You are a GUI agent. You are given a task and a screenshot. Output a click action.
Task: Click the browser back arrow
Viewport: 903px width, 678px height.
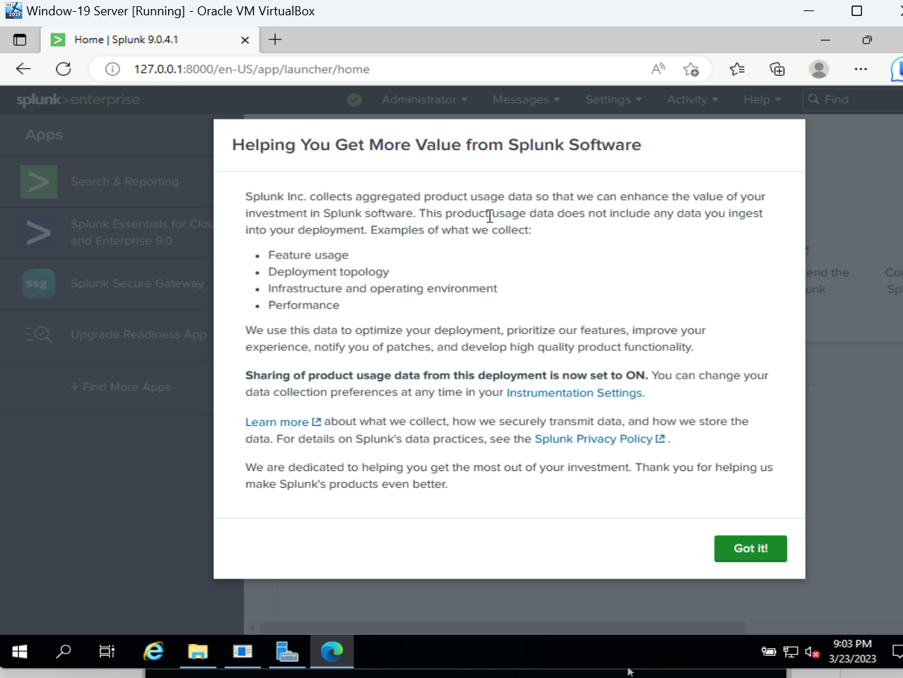pyautogui.click(x=24, y=69)
